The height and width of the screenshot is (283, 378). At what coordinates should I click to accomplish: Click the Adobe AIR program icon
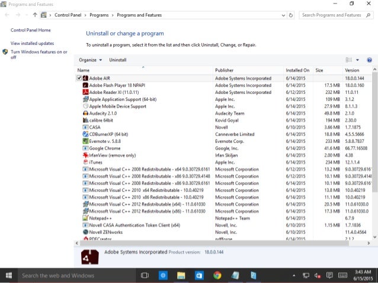[x=85, y=78]
